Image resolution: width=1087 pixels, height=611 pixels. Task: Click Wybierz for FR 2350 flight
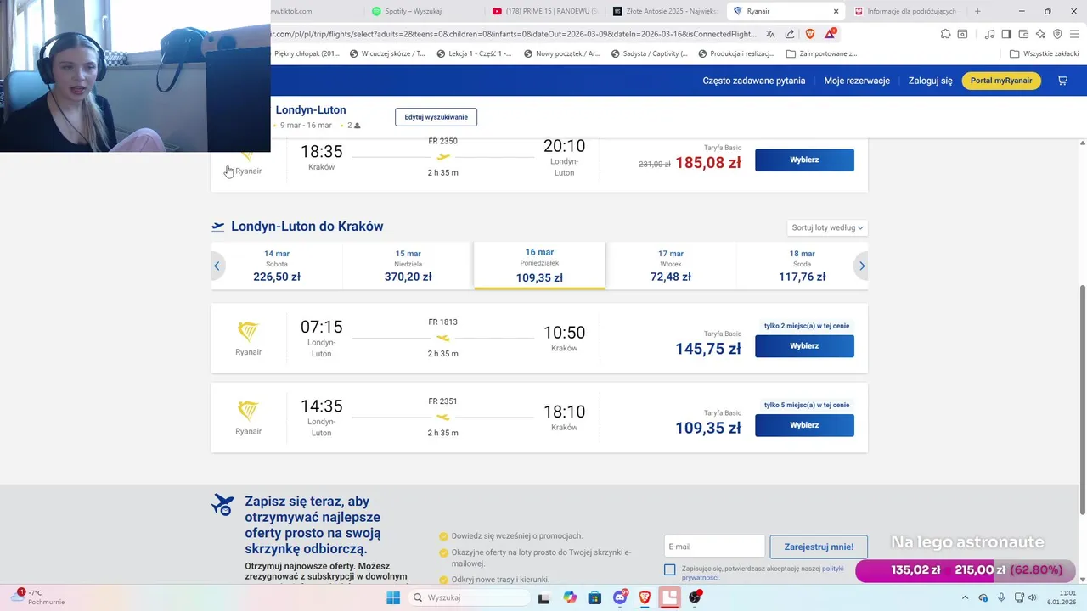(804, 160)
